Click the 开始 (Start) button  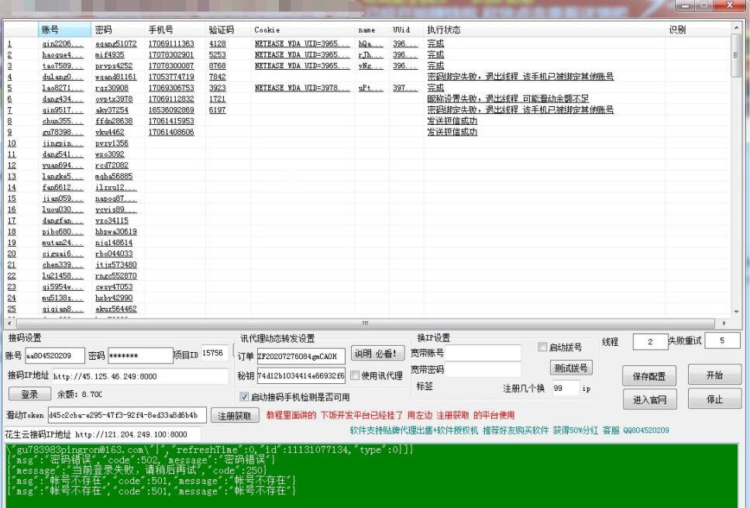[714, 375]
